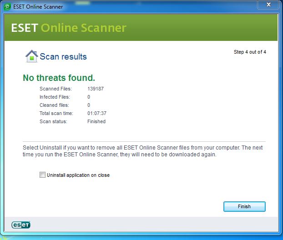283x240 pixels.
Task: Enable Uninstall application on close checkbox
Action: (x=42, y=175)
